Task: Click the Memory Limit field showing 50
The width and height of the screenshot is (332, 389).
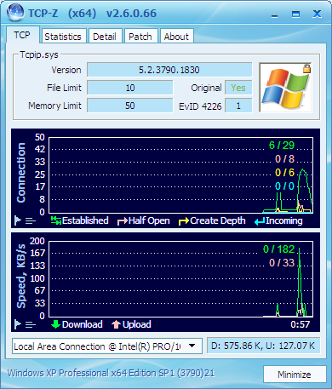Action: [130, 106]
